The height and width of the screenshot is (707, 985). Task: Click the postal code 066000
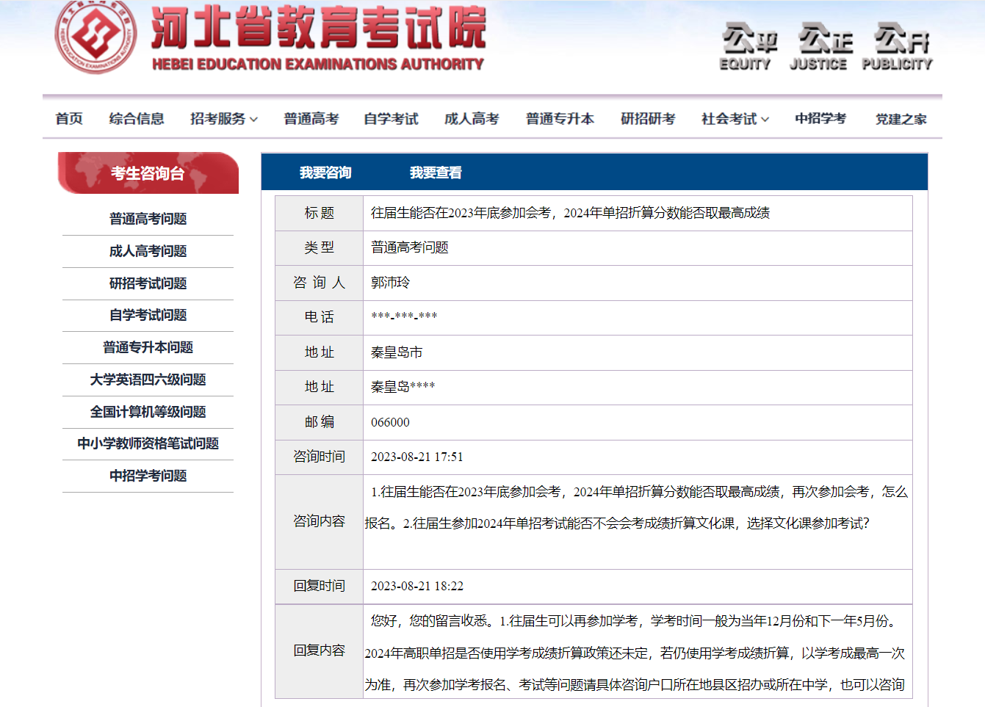(x=390, y=422)
